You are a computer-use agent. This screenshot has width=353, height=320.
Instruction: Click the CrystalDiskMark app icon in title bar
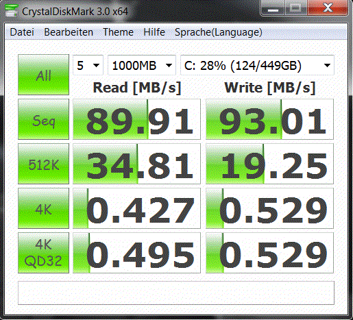[x=12, y=10]
